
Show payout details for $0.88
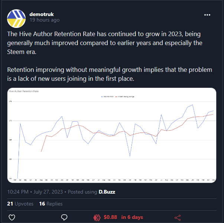pyautogui.click(x=110, y=217)
